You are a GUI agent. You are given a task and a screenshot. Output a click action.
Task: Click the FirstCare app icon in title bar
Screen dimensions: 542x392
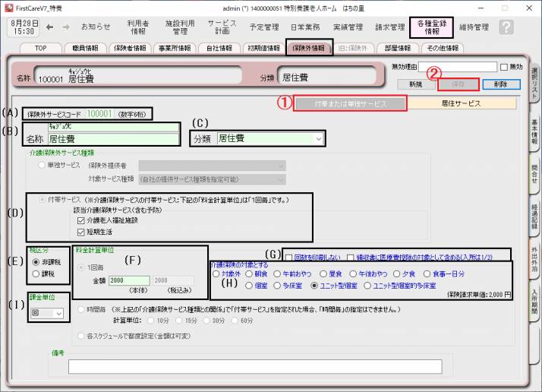7,6
